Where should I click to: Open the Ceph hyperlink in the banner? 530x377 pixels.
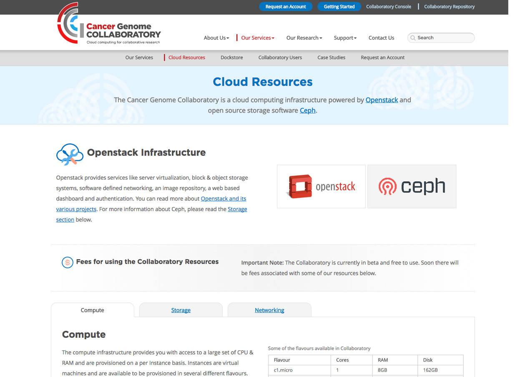point(307,110)
